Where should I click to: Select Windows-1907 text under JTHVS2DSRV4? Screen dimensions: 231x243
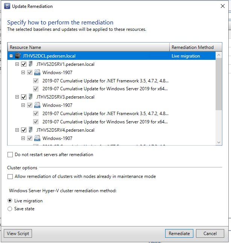[57, 138]
